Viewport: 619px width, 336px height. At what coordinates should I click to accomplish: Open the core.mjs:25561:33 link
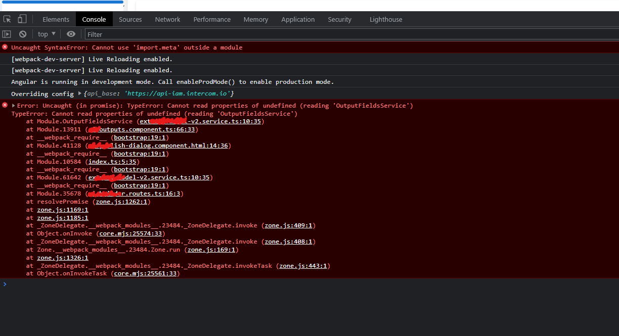coord(146,273)
